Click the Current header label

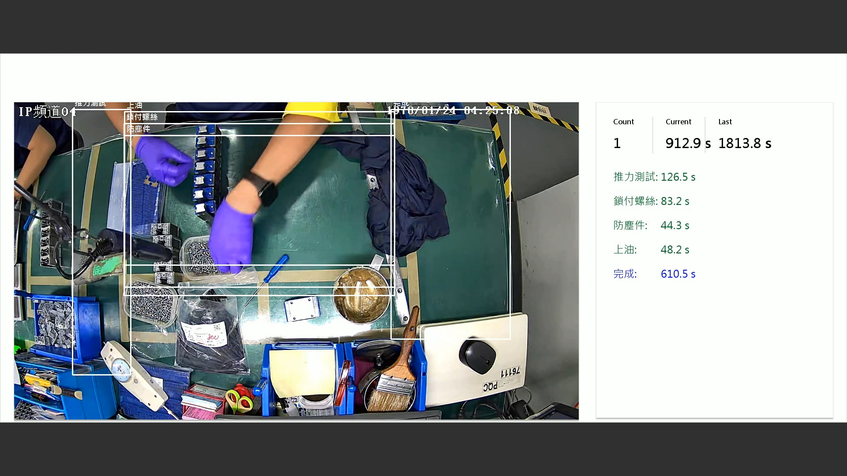click(678, 122)
